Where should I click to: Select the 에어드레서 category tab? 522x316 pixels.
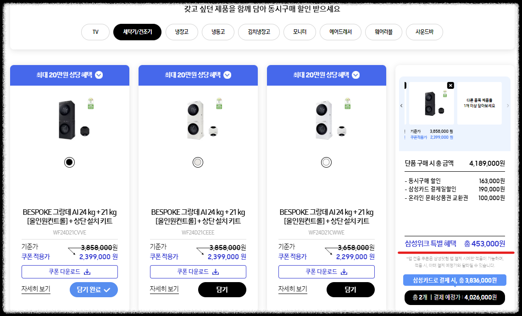coord(340,32)
